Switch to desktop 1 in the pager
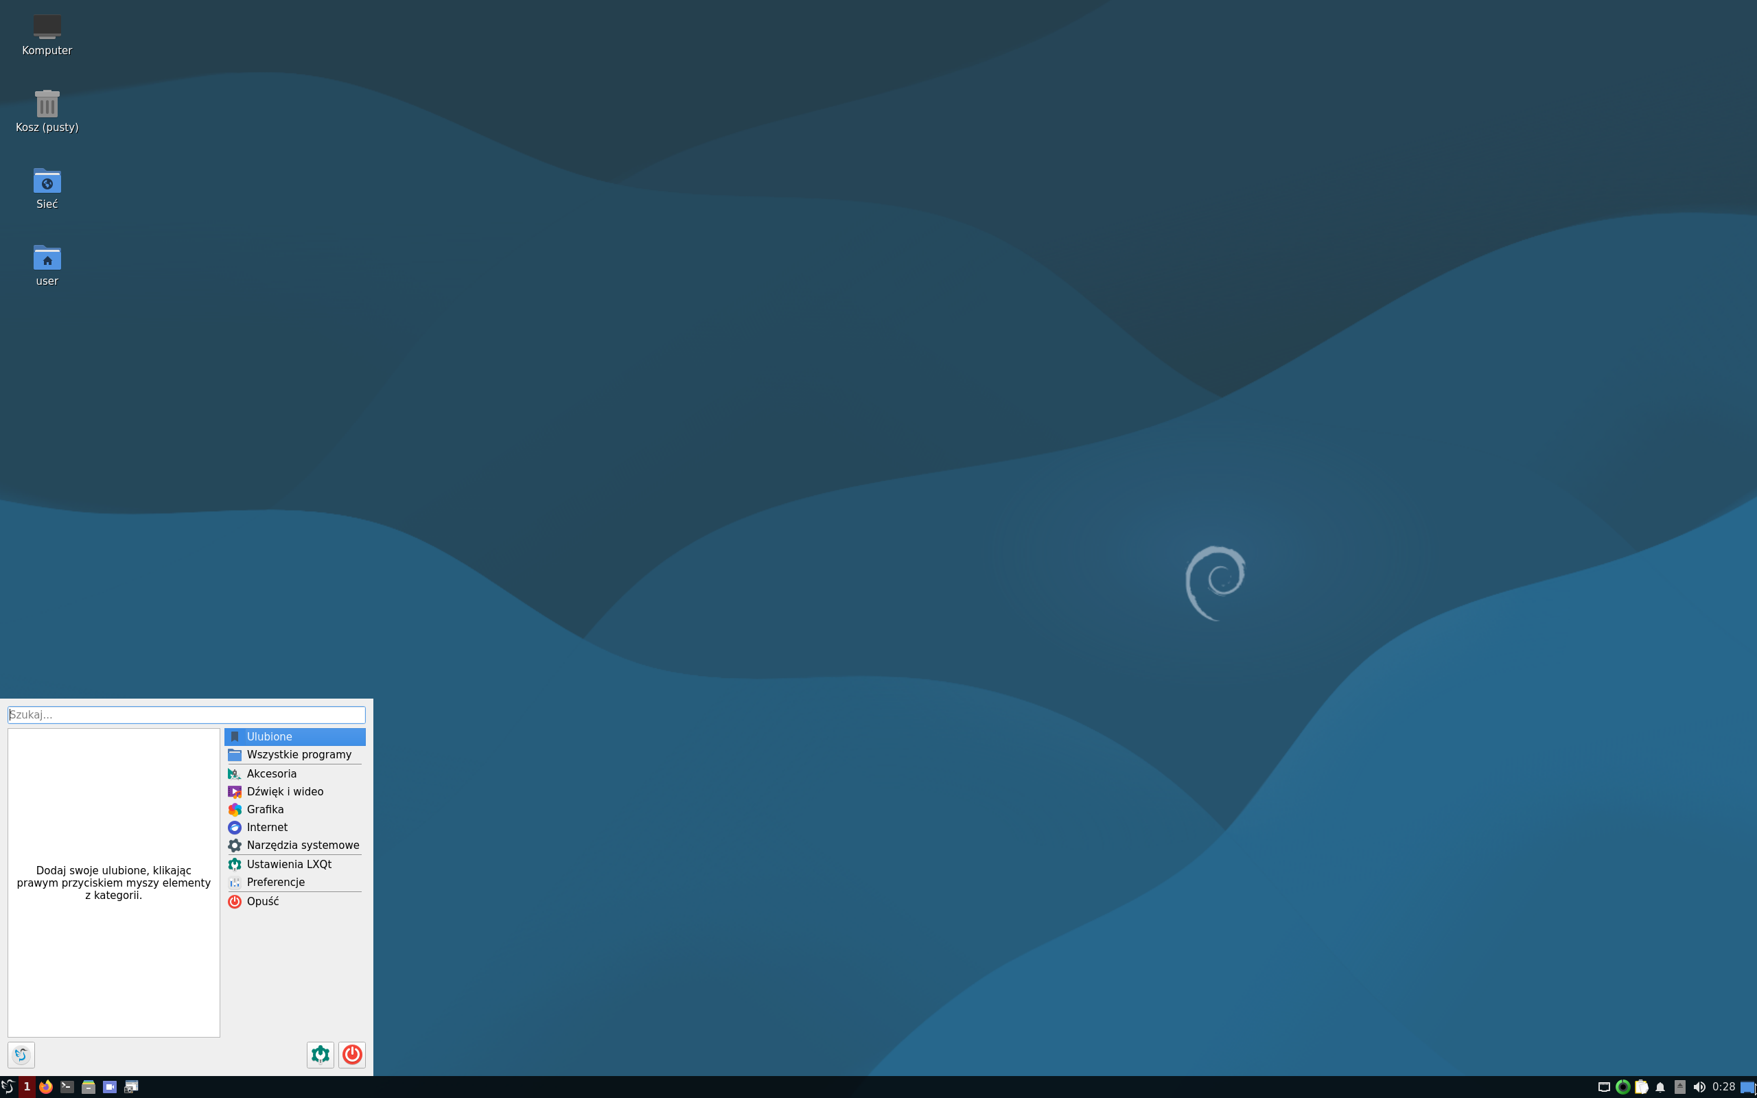Screen dimensions: 1757x1098 pyautogui.click(x=27, y=1086)
